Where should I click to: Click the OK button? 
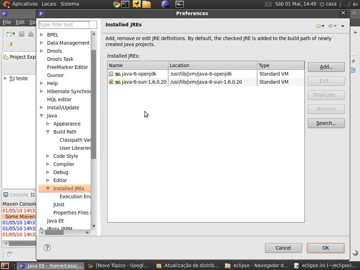coord(326,248)
